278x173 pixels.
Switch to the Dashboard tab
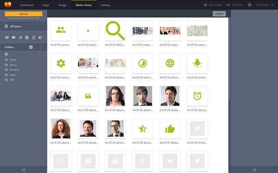tap(26, 5)
